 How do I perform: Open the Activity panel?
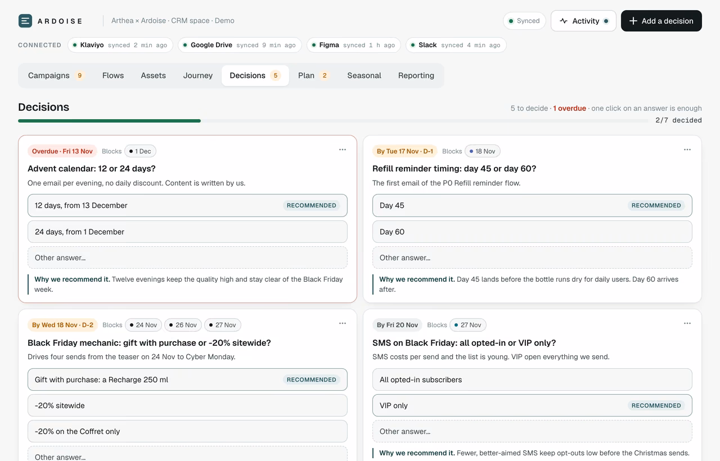(x=583, y=21)
